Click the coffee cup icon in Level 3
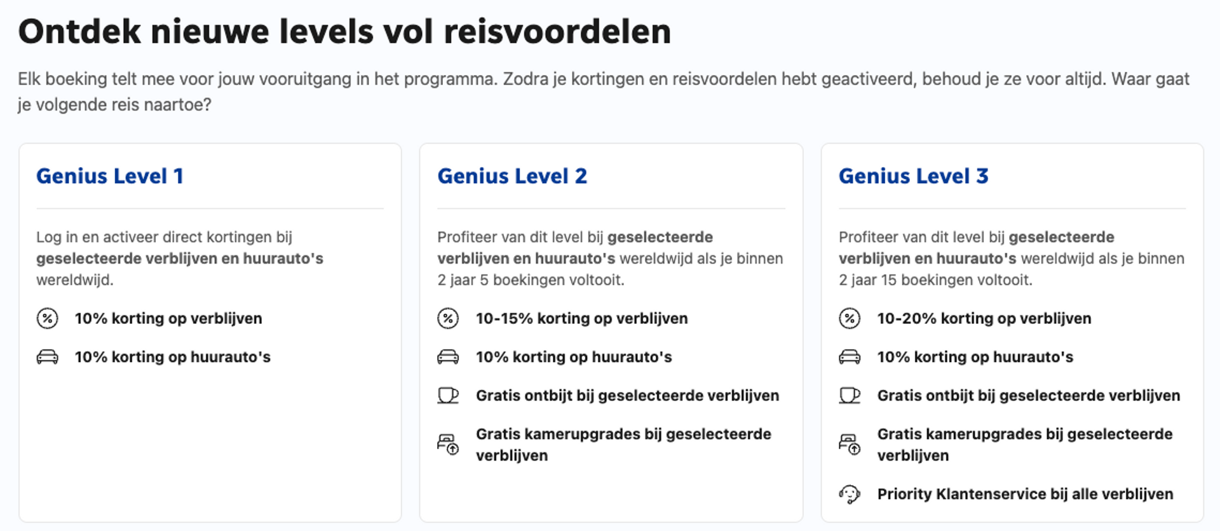1220x531 pixels. coord(850,396)
